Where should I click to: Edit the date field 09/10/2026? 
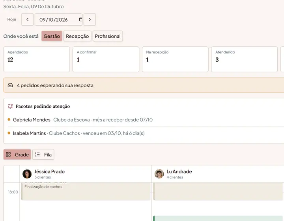[x=58, y=20]
